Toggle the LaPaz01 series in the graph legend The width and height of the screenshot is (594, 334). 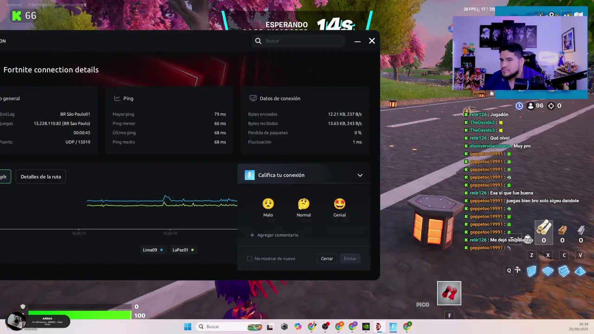coord(183,250)
